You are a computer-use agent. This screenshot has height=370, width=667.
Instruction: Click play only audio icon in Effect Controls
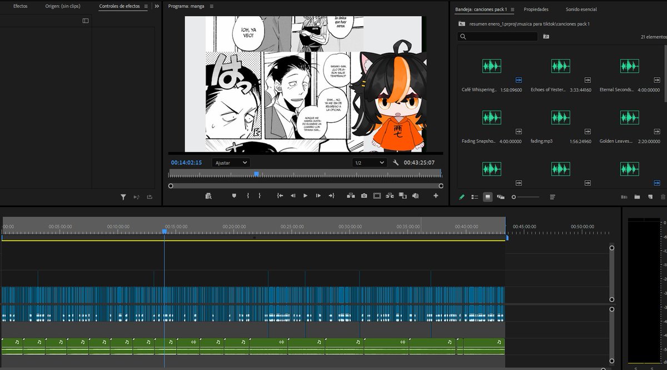137,197
